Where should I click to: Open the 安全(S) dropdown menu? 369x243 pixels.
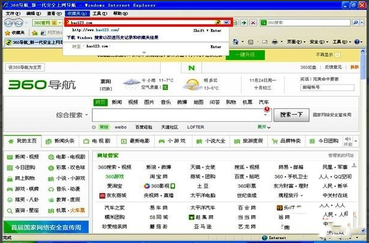[319, 42]
